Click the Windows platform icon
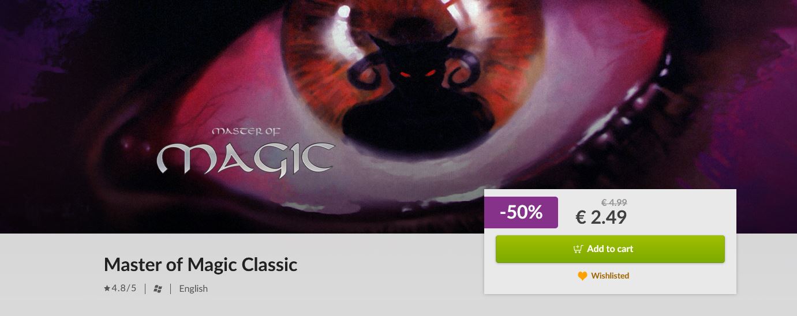 click(x=158, y=289)
